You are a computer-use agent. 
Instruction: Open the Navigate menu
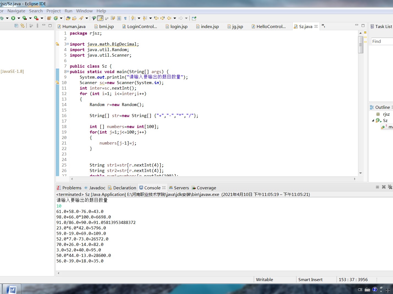pyautogui.click(x=16, y=11)
